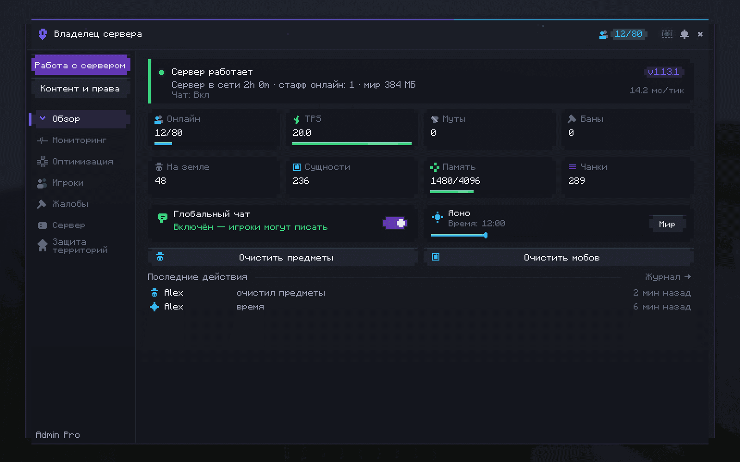Click the Сервер drive icon

(x=42, y=225)
